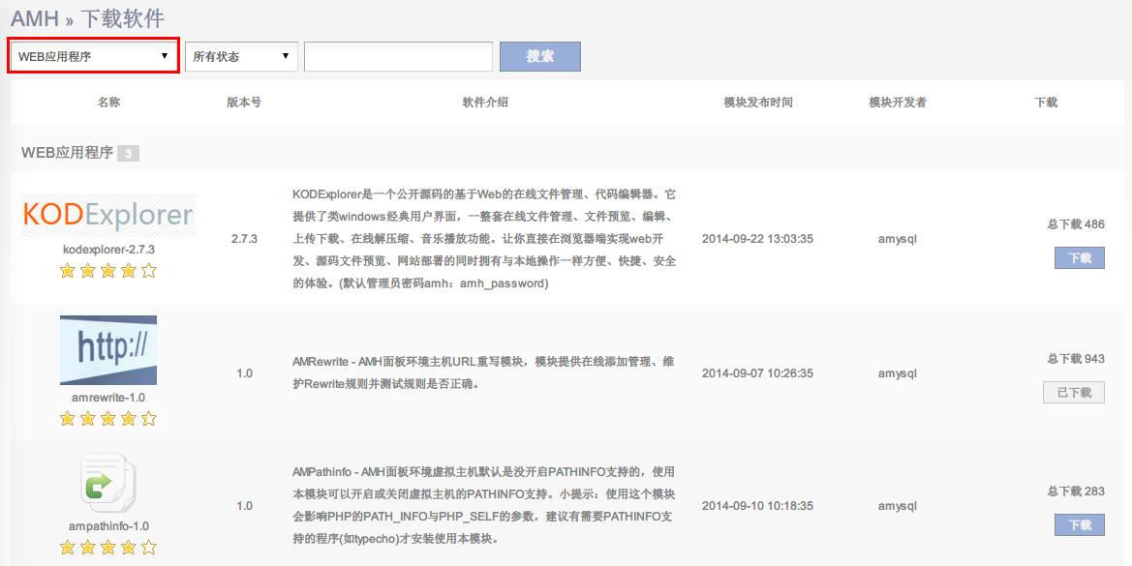The image size is (1132, 566).
Task: Click the 模块发布时间 column header
Action: (x=757, y=103)
